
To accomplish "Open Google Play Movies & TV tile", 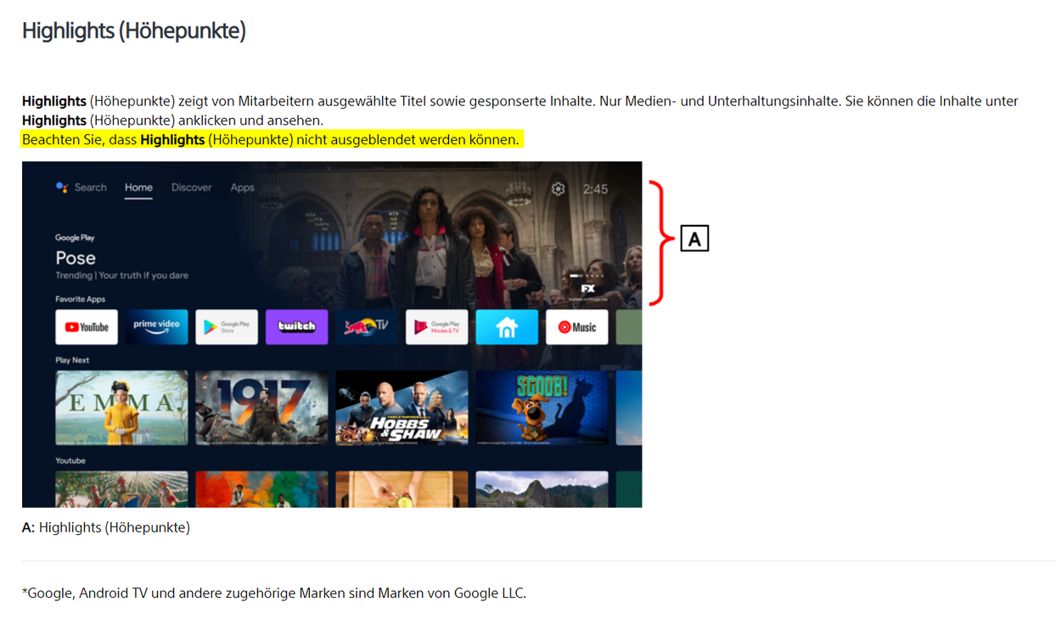I will tap(436, 327).
